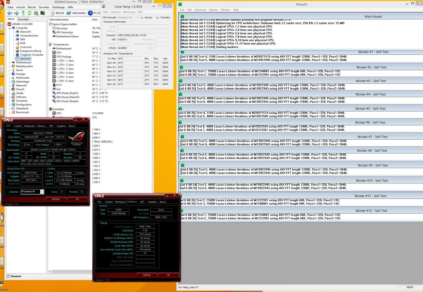
Task: Click Prime95 Main thread window icon
Action: coord(182,17)
